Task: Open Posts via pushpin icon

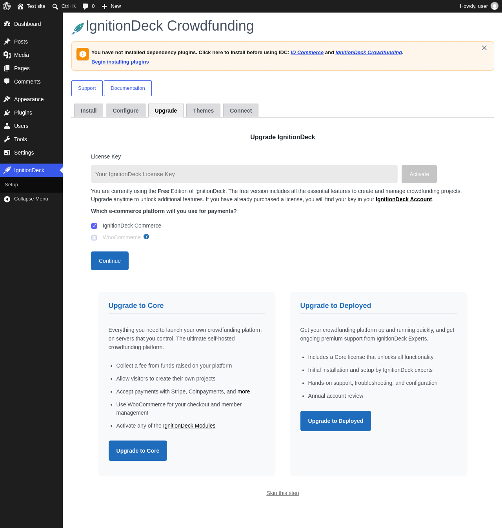Action: pos(7,42)
